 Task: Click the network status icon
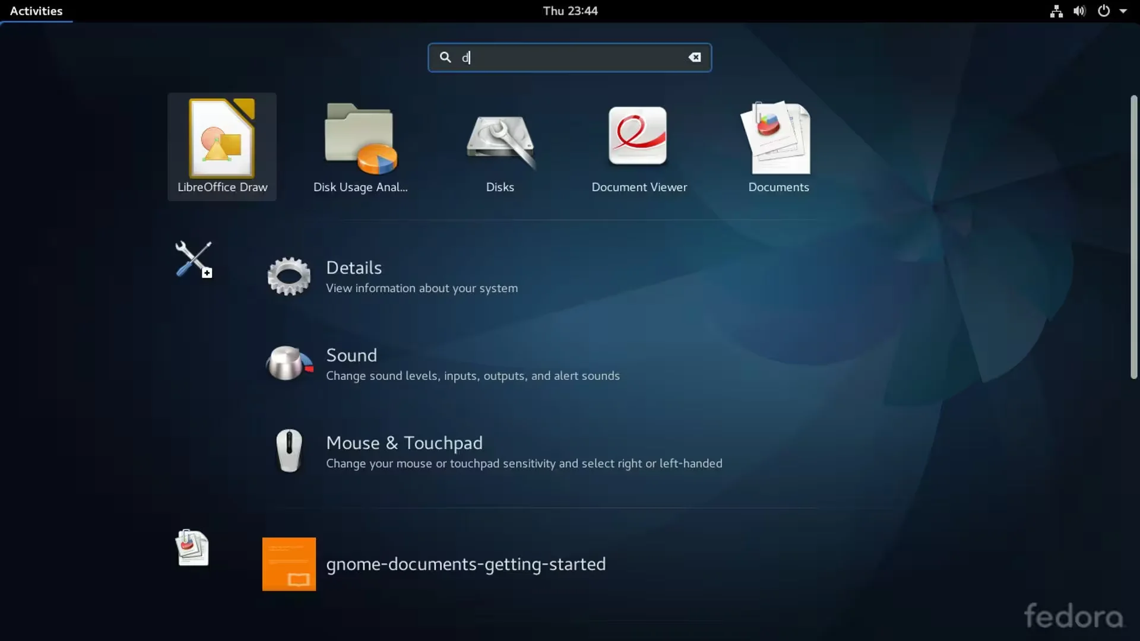click(x=1056, y=11)
